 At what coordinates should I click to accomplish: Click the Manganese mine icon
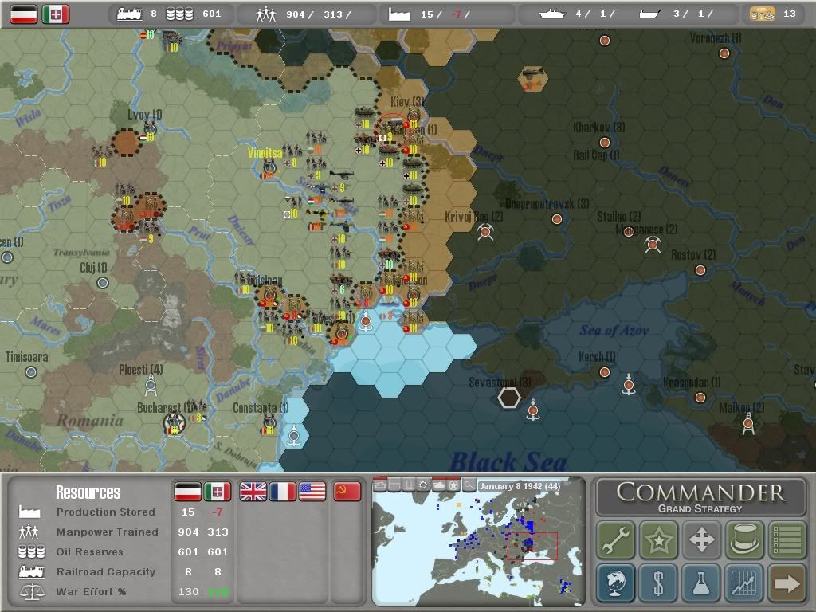[653, 244]
